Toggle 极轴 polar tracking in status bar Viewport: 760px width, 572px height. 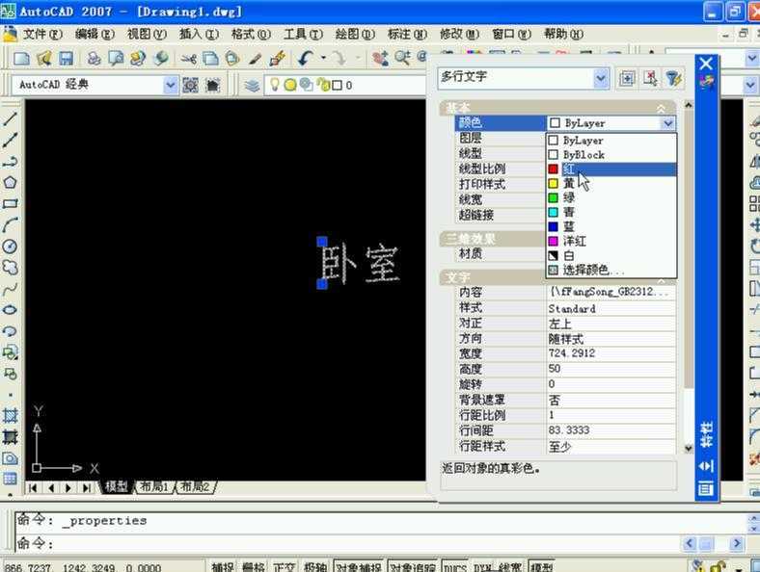(x=314, y=566)
